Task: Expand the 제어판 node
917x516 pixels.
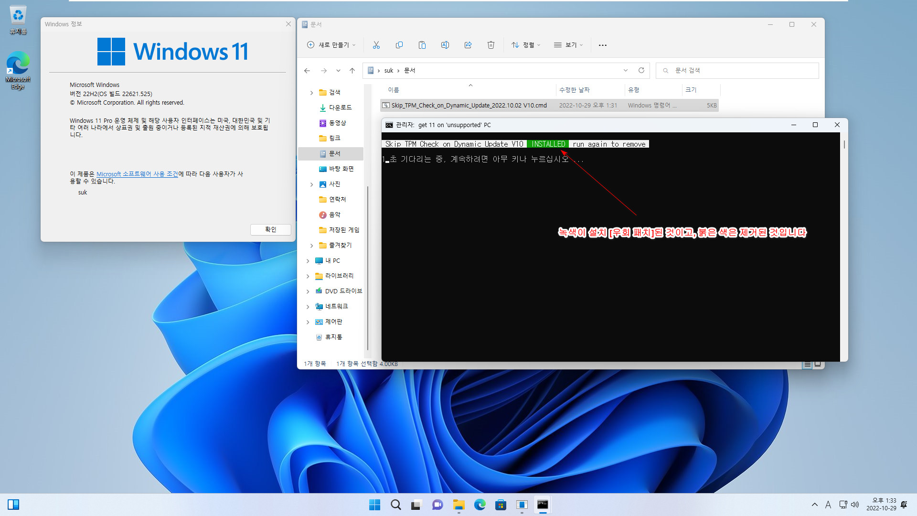Action: [x=308, y=322]
